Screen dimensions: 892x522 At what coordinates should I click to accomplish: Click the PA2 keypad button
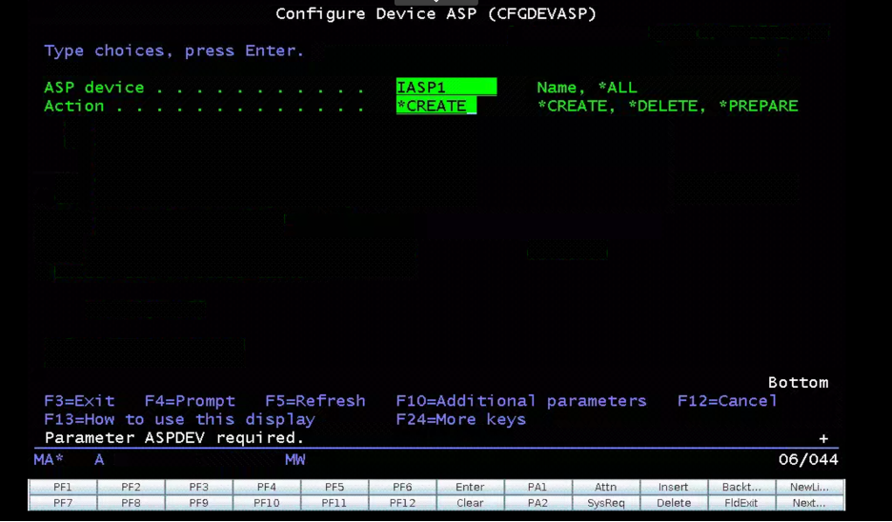click(537, 503)
